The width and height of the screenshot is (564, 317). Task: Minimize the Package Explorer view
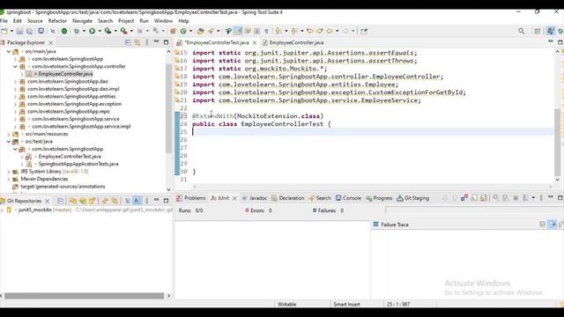(x=157, y=42)
